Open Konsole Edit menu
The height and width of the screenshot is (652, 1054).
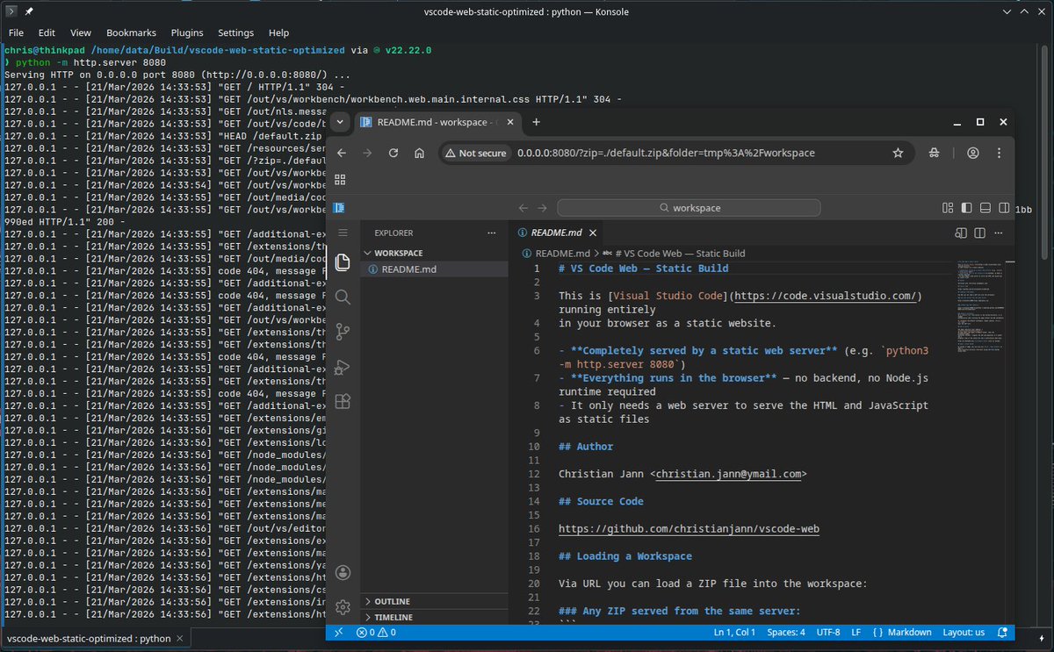[47, 32]
